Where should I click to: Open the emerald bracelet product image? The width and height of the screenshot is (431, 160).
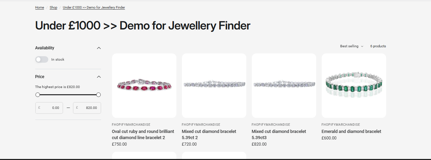[x=354, y=85]
